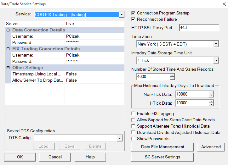Increase 1-Tick Data days value
The height and width of the screenshot is (165, 228).
[x=211, y=101]
